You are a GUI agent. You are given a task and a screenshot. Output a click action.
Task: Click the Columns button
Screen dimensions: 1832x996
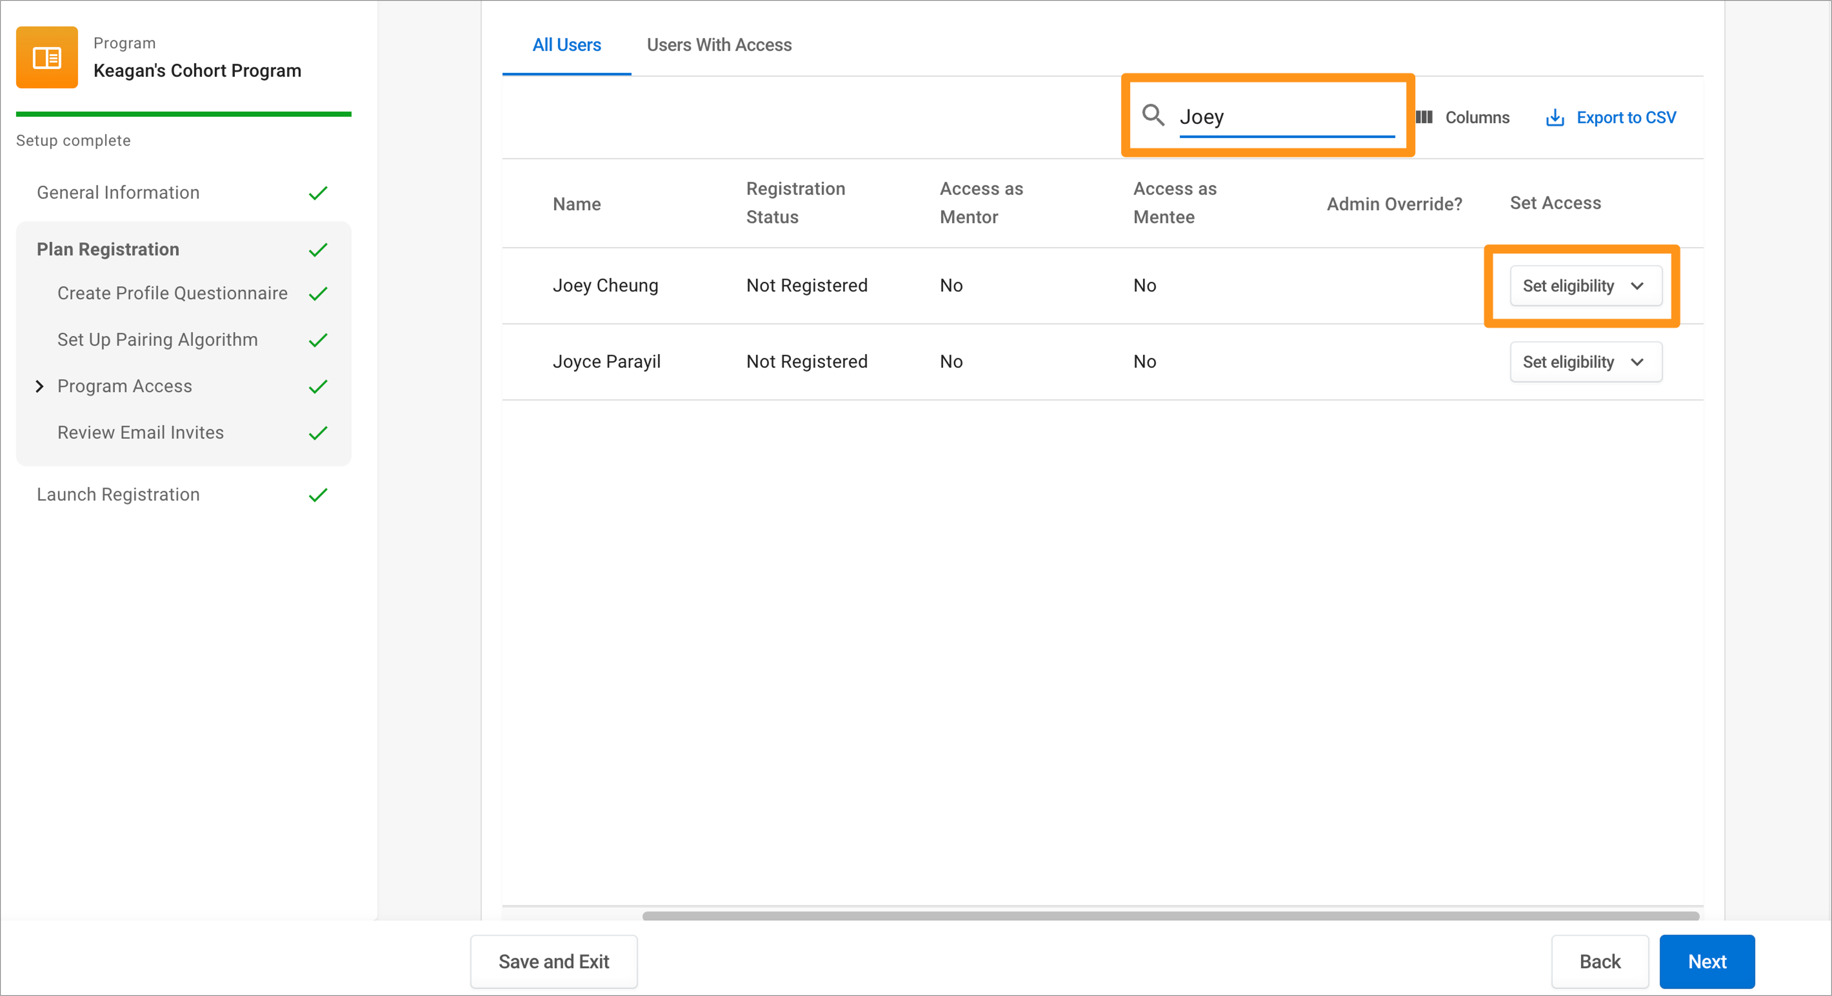pos(1462,117)
